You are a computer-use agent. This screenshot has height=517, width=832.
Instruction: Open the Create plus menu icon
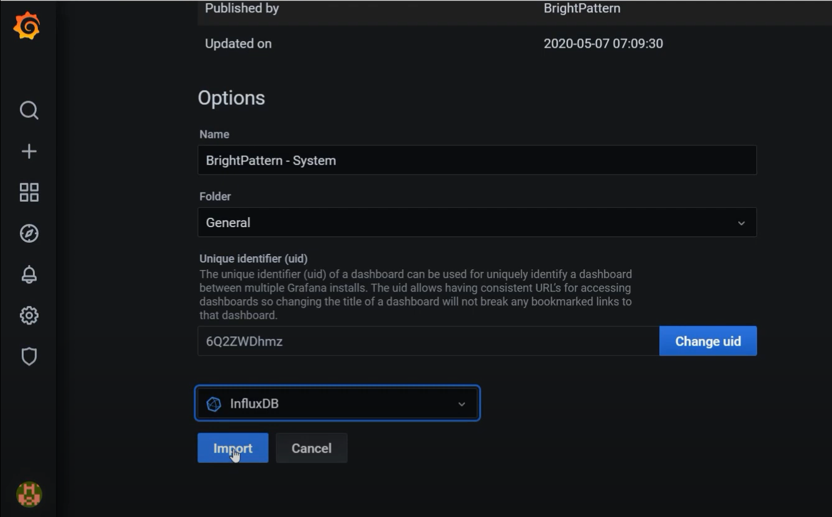pos(29,151)
